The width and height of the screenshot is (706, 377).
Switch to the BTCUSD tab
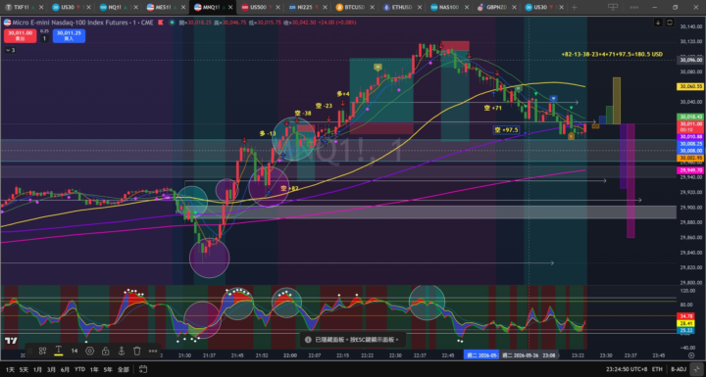(x=352, y=7)
